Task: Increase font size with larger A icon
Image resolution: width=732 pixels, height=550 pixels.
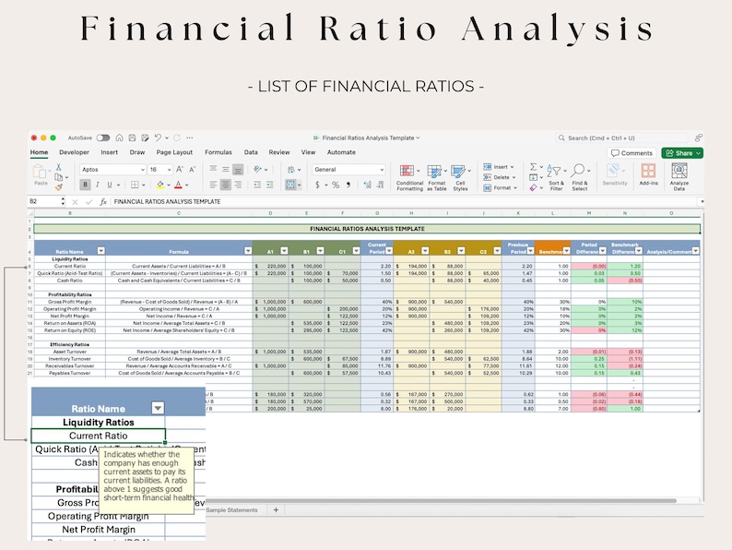Action: [180, 170]
